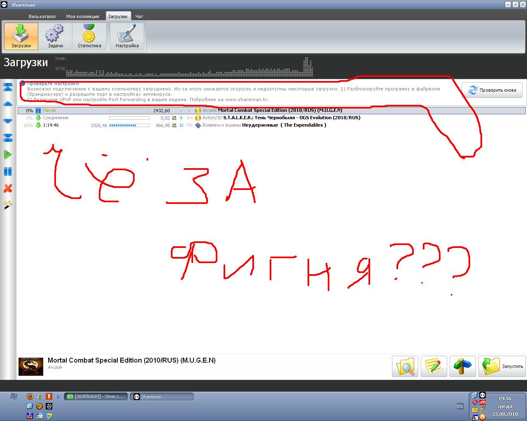
Task: Click the ATI tray icon
Action: [482, 402]
